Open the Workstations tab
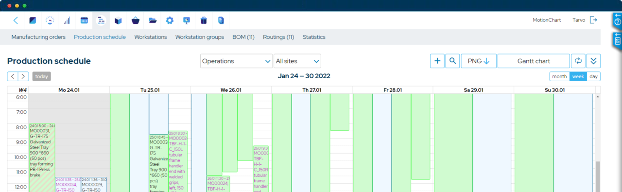622x192 pixels. pos(151,37)
